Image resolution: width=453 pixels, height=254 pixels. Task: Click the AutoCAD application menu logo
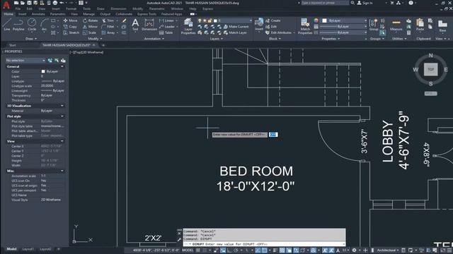point(6,5)
